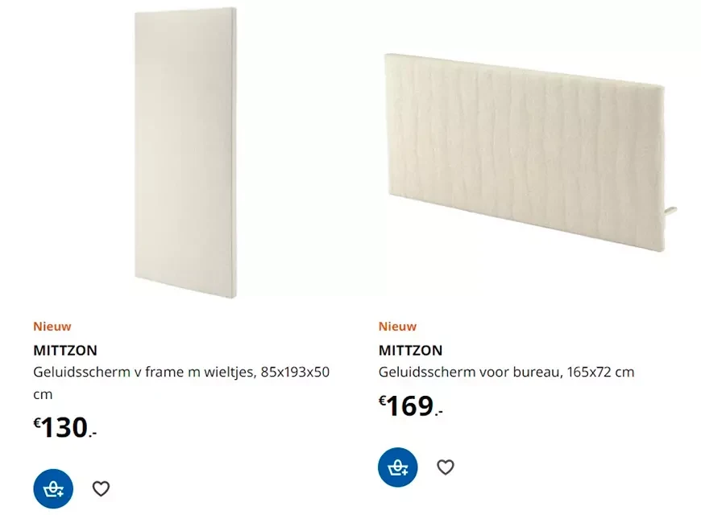Image resolution: width=701 pixels, height=523 pixels.
Task: Open the right MITTZON product title
Action: [x=410, y=350]
